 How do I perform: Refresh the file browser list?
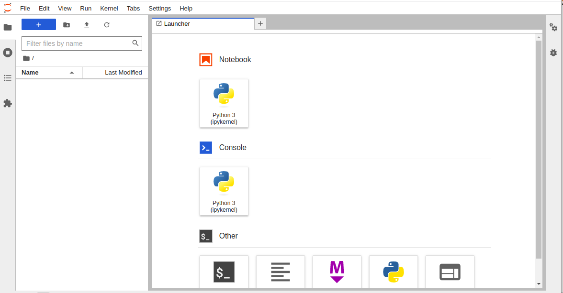coord(107,25)
